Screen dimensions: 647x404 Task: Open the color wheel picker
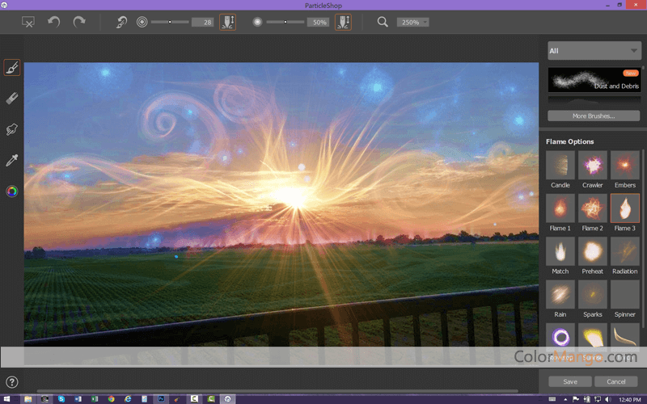12,191
